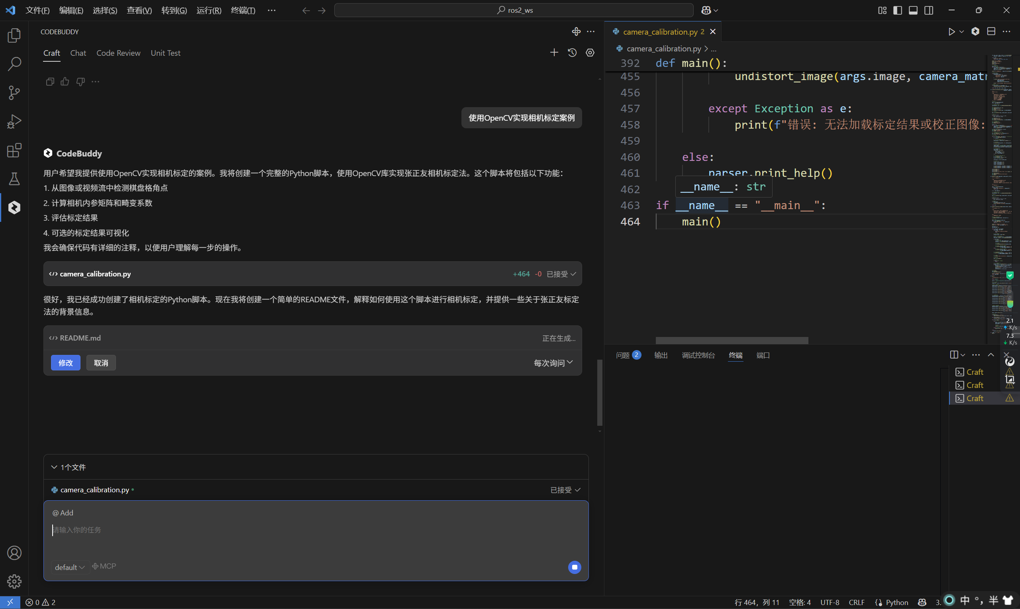Click the 取消 button to cancel generation

pos(100,363)
